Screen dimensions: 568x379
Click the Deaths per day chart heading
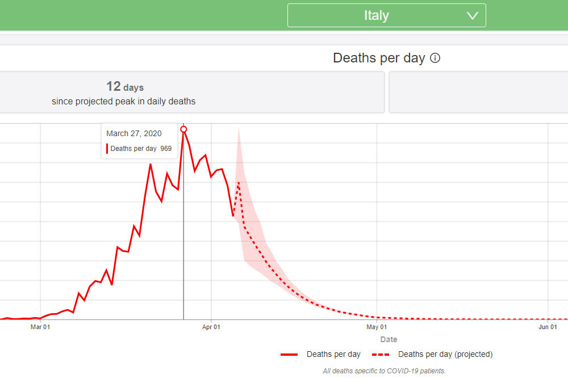[x=379, y=58]
